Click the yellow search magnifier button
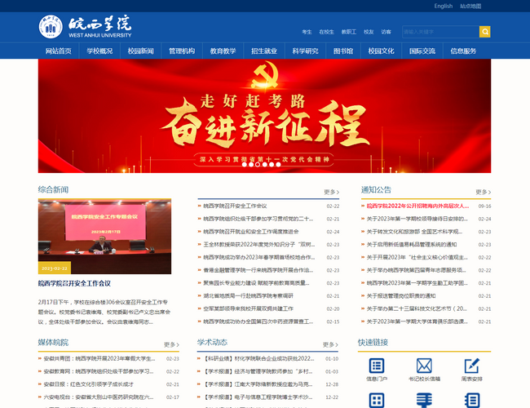 484,32
